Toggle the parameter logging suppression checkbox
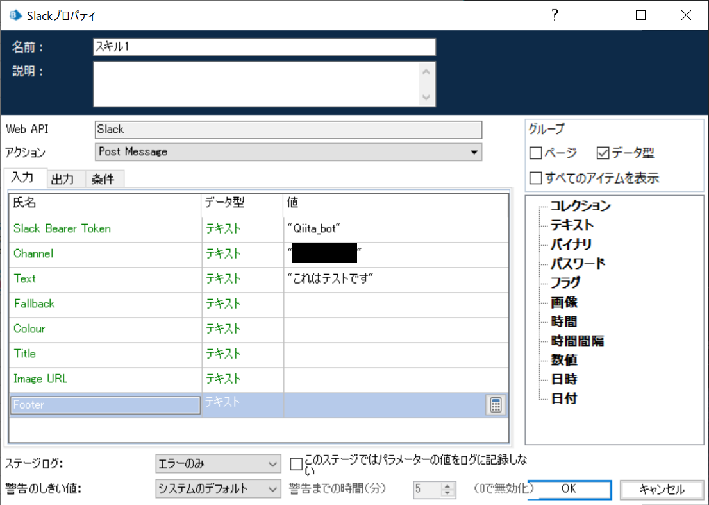709x505 pixels. click(296, 463)
